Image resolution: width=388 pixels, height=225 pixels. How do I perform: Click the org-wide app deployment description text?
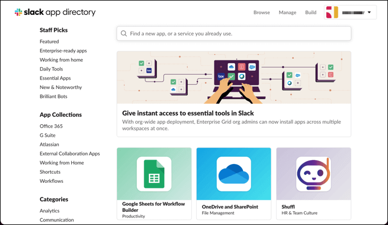[231, 125]
